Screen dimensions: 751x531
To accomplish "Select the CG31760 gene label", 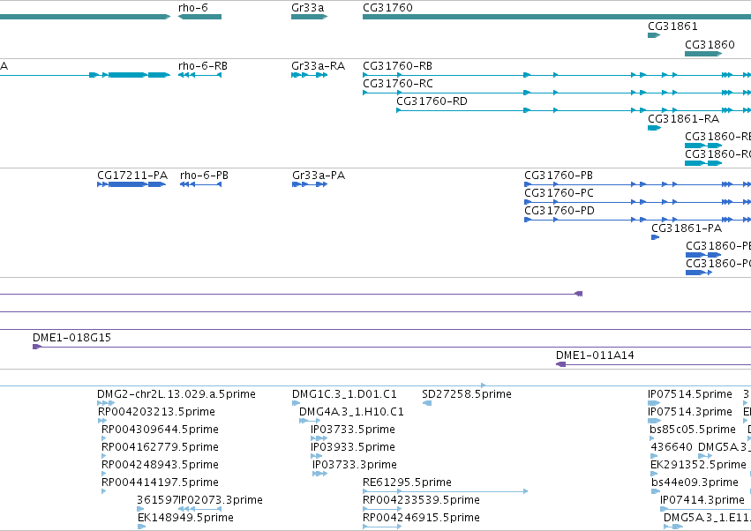I will tap(387, 8).
